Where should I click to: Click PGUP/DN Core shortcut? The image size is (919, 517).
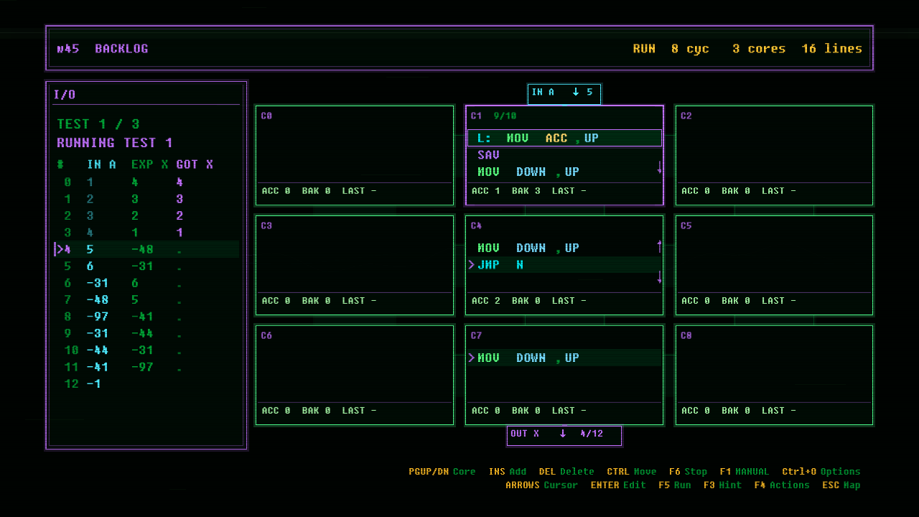tap(442, 472)
